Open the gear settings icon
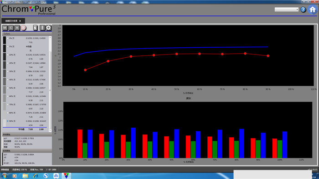This screenshot has width=319, height=179. tap(48, 28)
